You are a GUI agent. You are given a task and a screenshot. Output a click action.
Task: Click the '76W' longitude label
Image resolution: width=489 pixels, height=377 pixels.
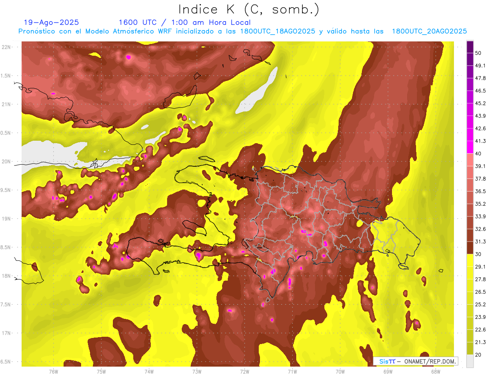[x=53, y=372]
